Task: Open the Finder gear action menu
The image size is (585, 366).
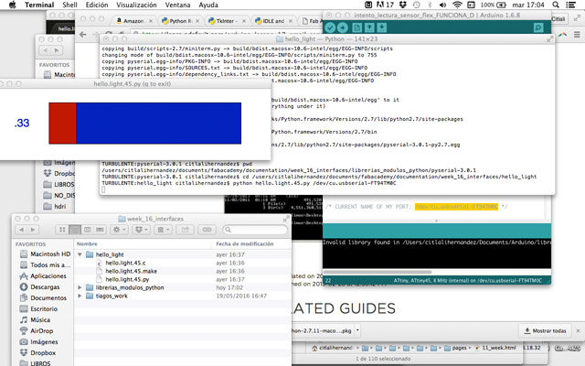Action: click(119, 230)
